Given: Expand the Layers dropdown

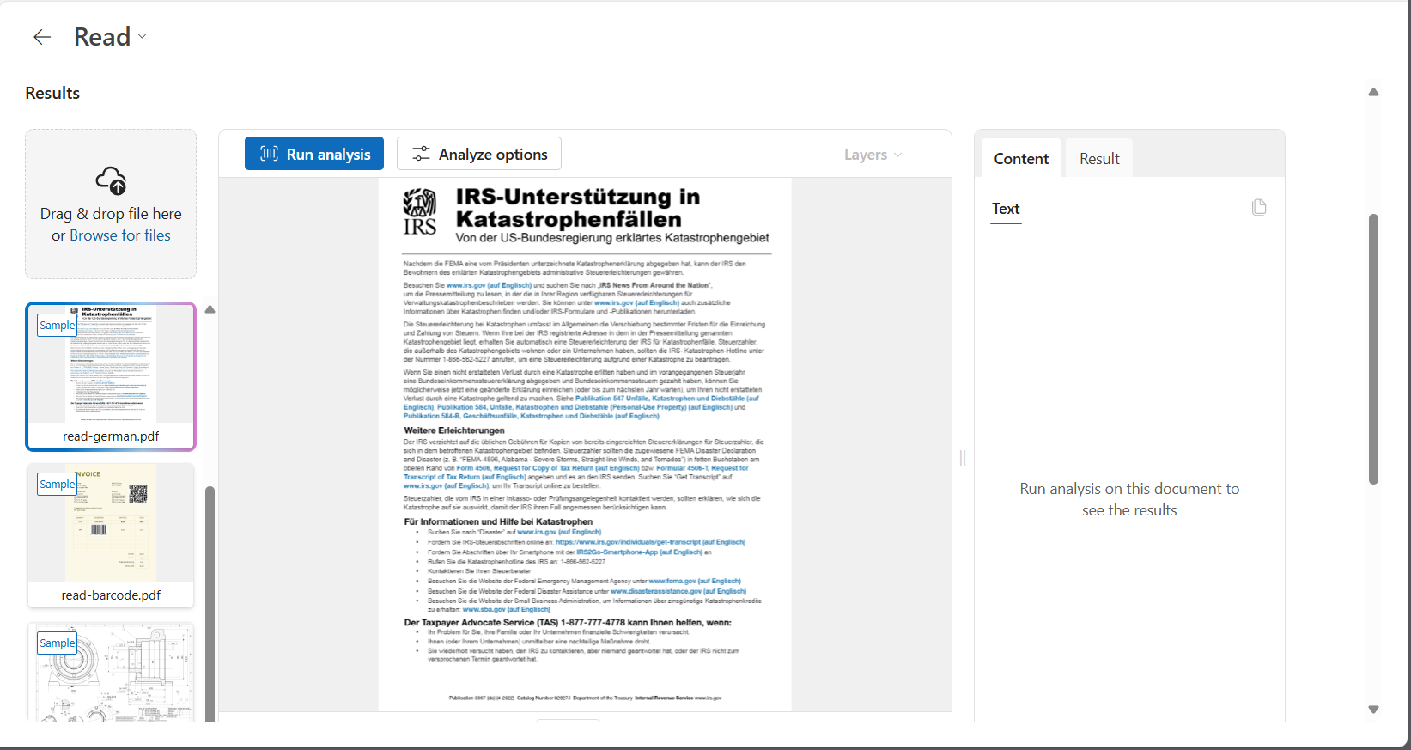Looking at the screenshot, I should (873, 155).
